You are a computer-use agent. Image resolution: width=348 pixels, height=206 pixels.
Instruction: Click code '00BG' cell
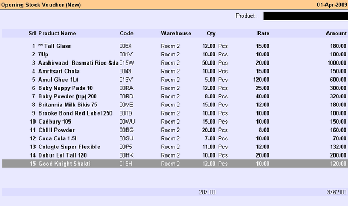point(126,130)
